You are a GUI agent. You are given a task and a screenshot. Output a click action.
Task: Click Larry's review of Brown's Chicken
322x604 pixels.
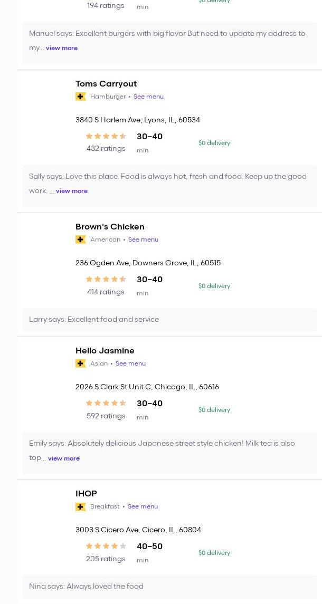pos(94,319)
